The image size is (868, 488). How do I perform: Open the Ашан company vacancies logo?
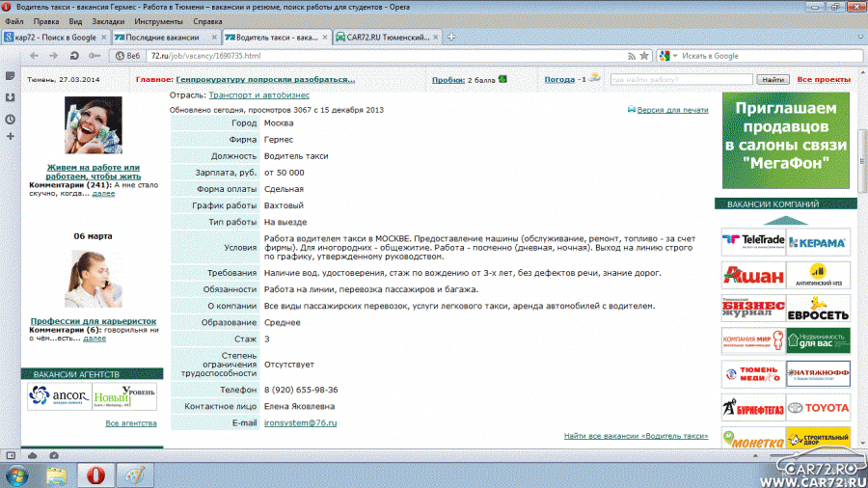click(x=753, y=275)
